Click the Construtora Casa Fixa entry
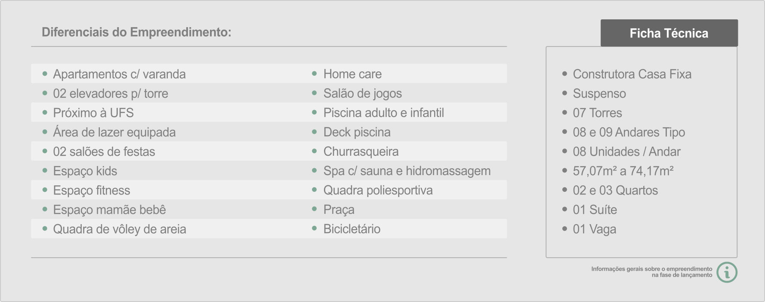The width and height of the screenshot is (765, 302). coord(632,74)
